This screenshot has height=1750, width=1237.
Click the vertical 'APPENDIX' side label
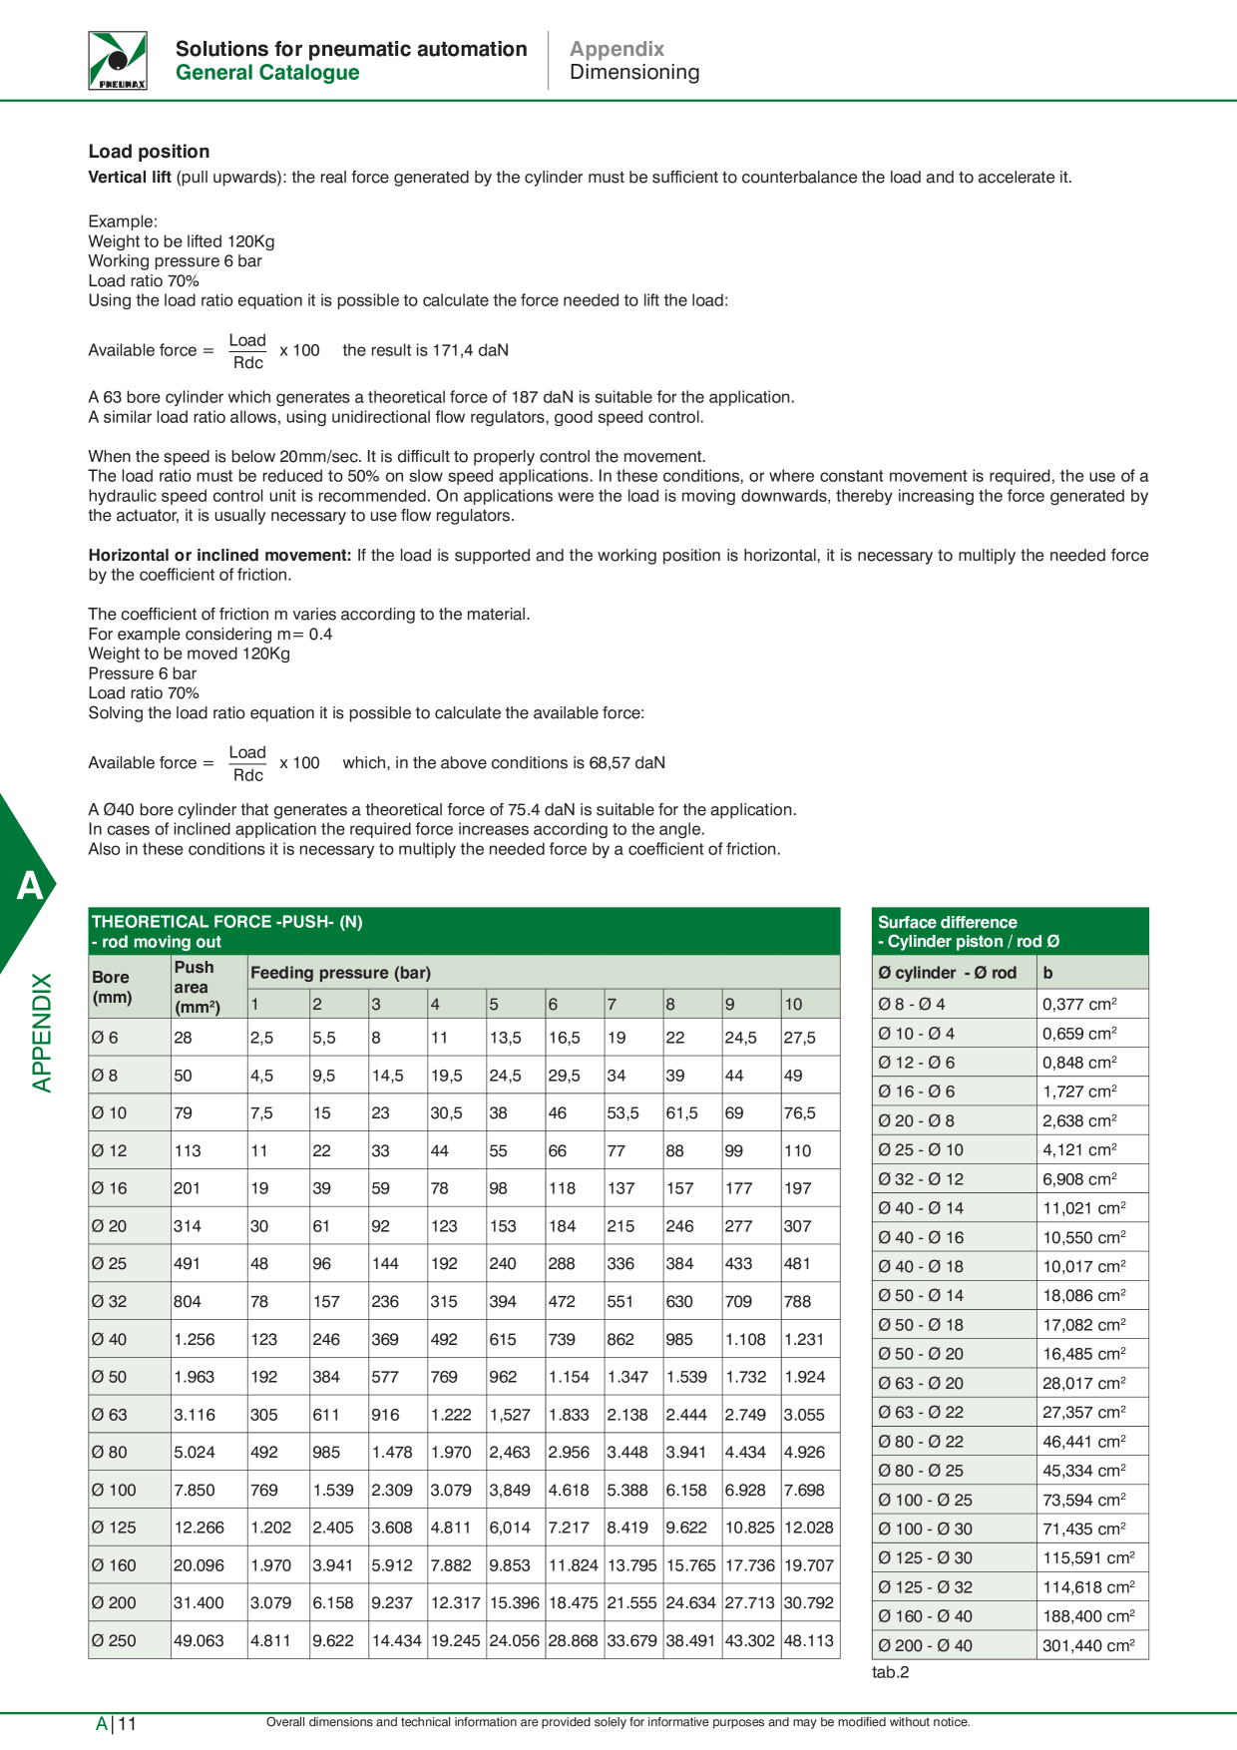pos(42,1033)
